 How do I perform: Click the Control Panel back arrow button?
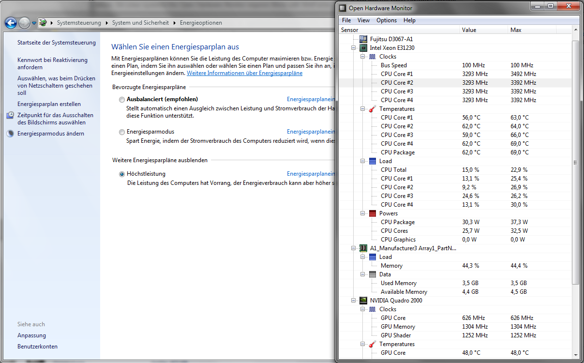[x=11, y=23]
